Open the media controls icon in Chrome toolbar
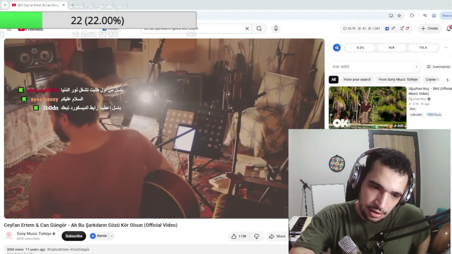Image resolution: width=452 pixels, height=254 pixels. click(425, 16)
